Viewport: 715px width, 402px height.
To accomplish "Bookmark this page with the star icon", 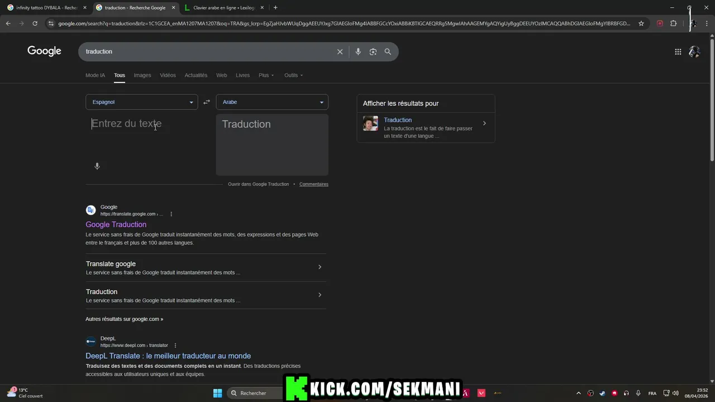I will click(641, 23).
